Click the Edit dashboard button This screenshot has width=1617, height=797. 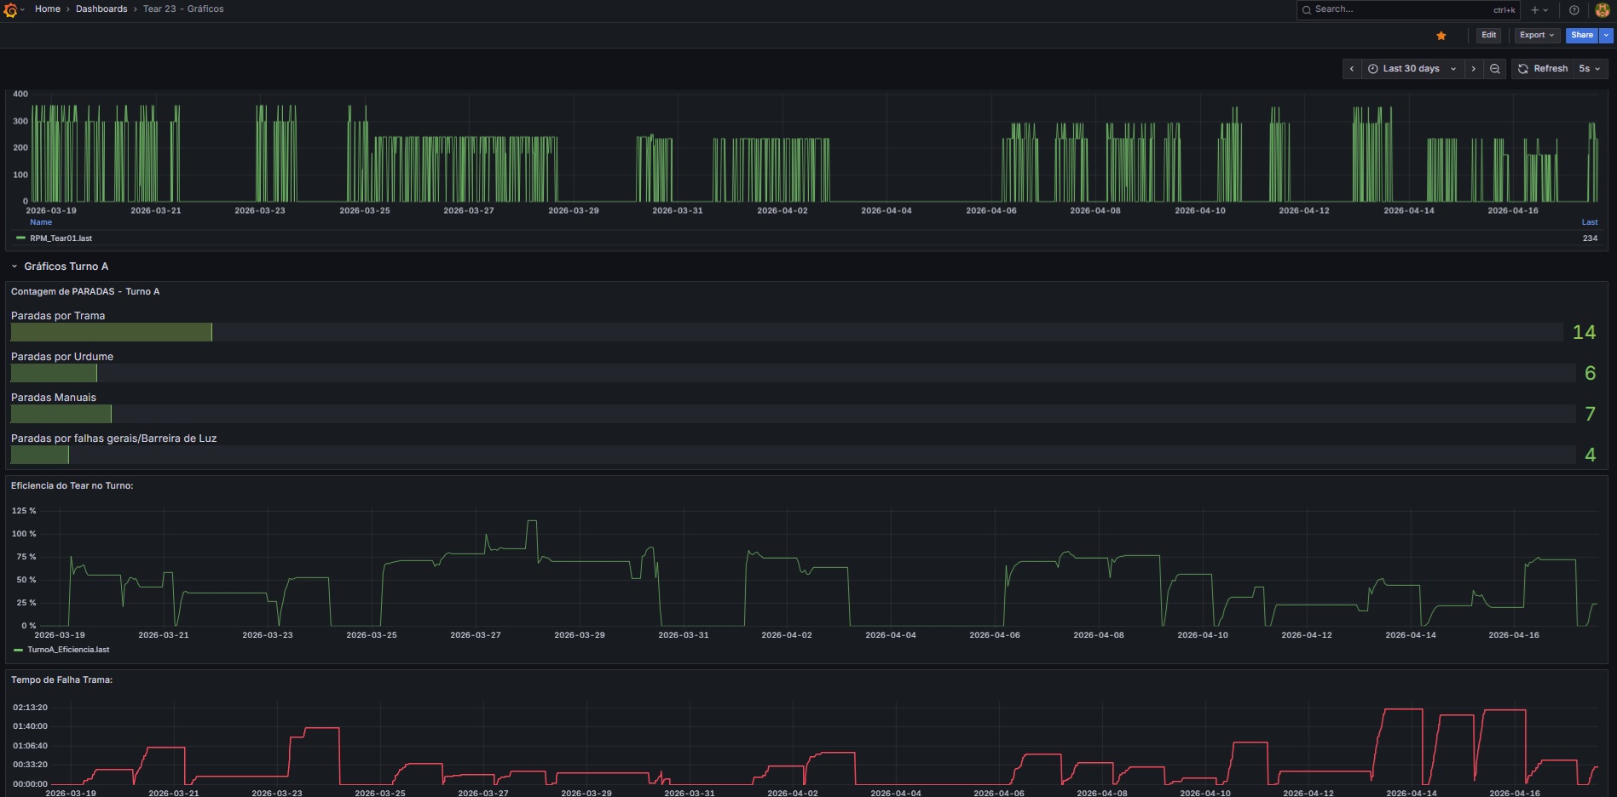(1488, 36)
